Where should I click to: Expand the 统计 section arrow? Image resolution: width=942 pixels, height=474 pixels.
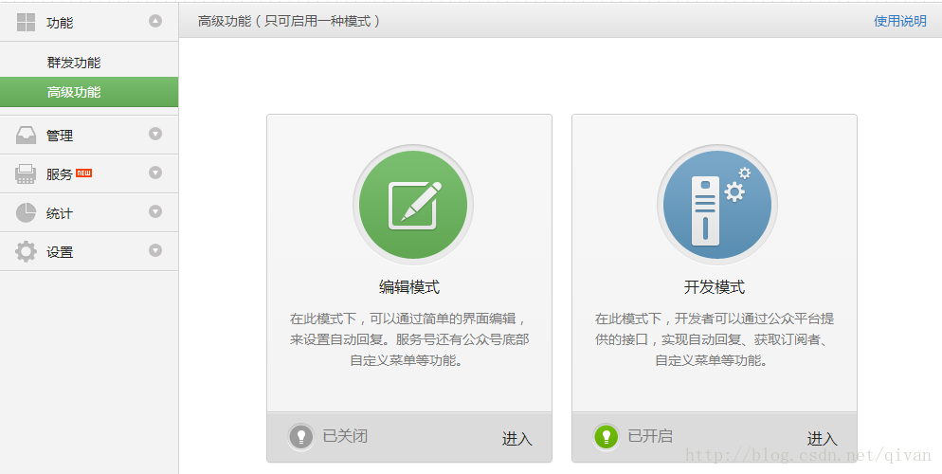point(155,211)
